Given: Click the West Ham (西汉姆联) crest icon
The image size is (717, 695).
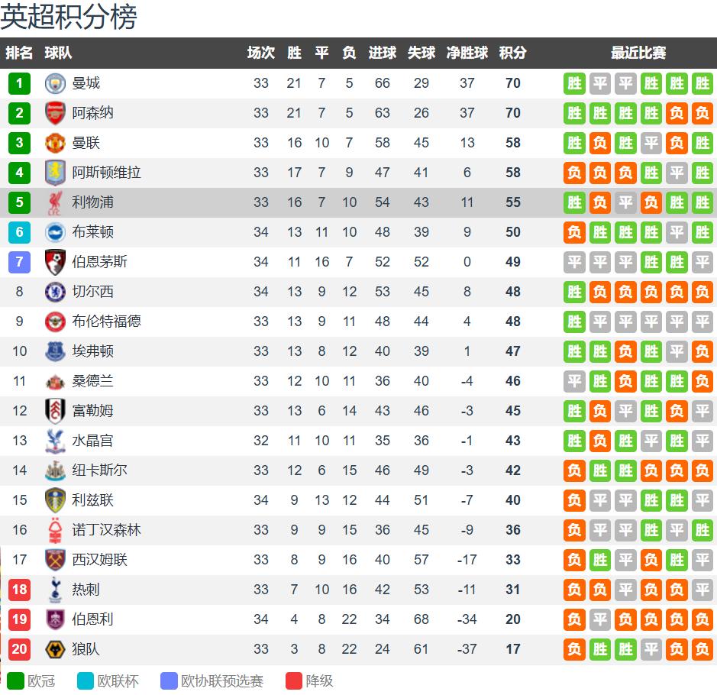Looking at the screenshot, I should point(55,560).
